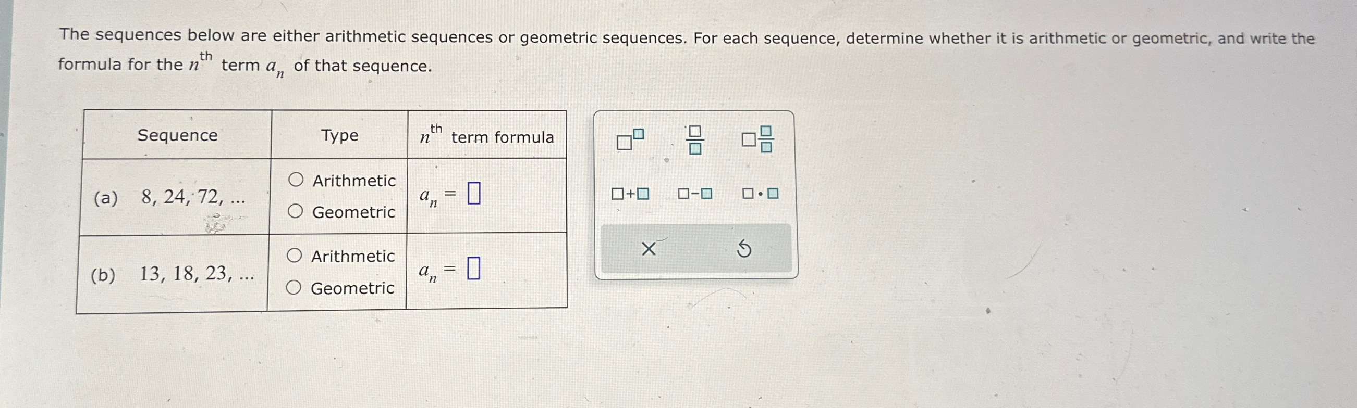The height and width of the screenshot is (408, 1357).
Task: Click the formula box for sequence (b)
Action: [x=473, y=268]
